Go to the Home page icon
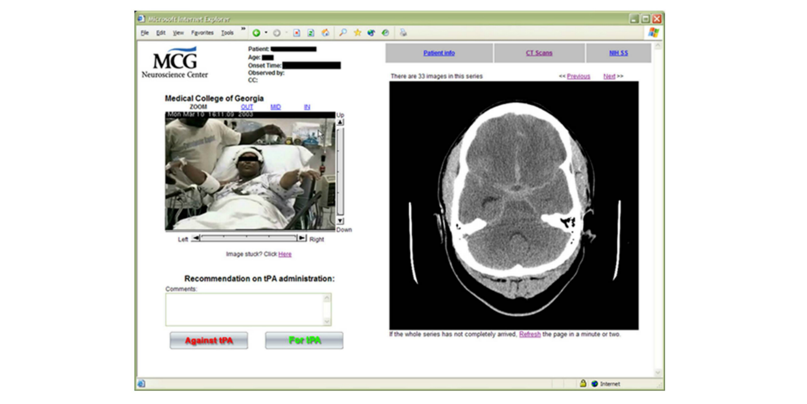The image size is (807, 404). coord(325,33)
